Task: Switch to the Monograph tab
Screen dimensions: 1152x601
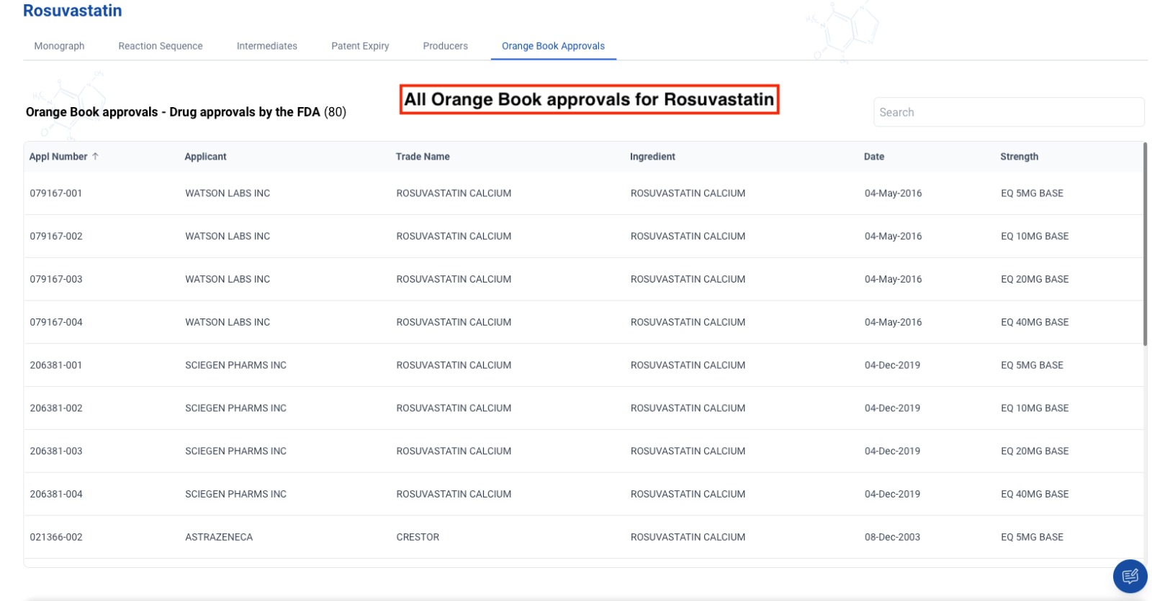Action: [x=59, y=46]
